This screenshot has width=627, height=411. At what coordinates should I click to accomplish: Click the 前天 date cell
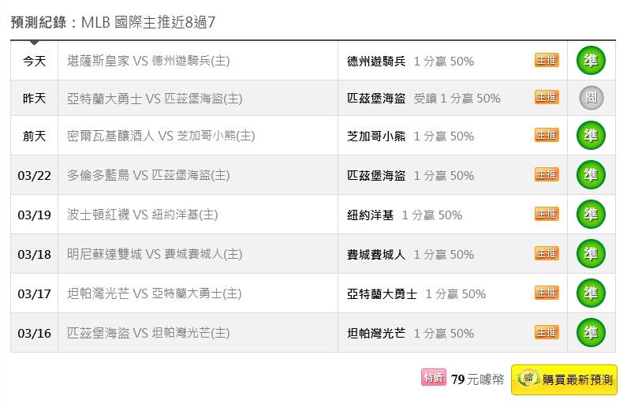[x=34, y=136]
